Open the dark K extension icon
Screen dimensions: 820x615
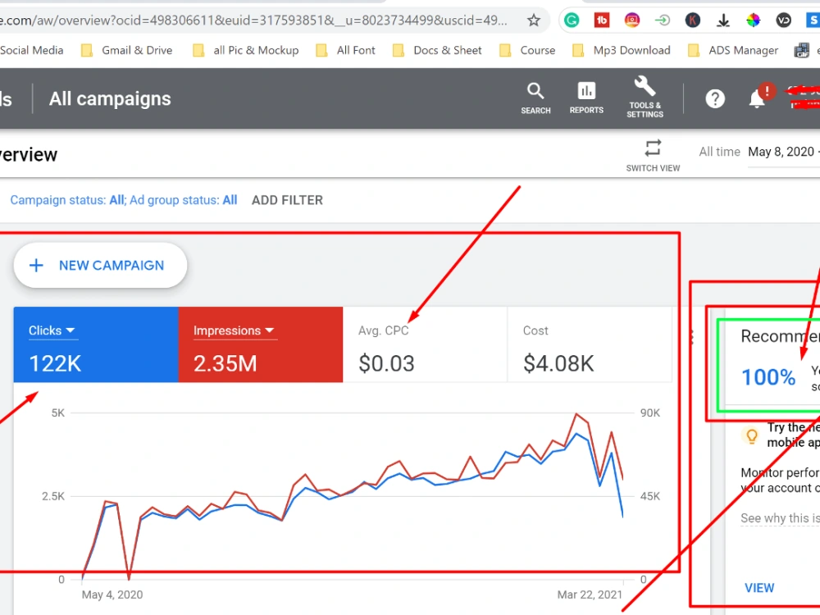pos(693,20)
